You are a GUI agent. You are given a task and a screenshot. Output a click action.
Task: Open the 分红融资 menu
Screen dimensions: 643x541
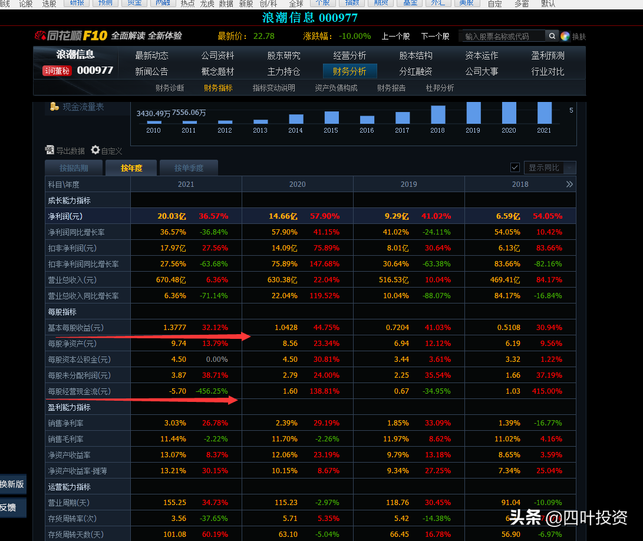tap(416, 71)
